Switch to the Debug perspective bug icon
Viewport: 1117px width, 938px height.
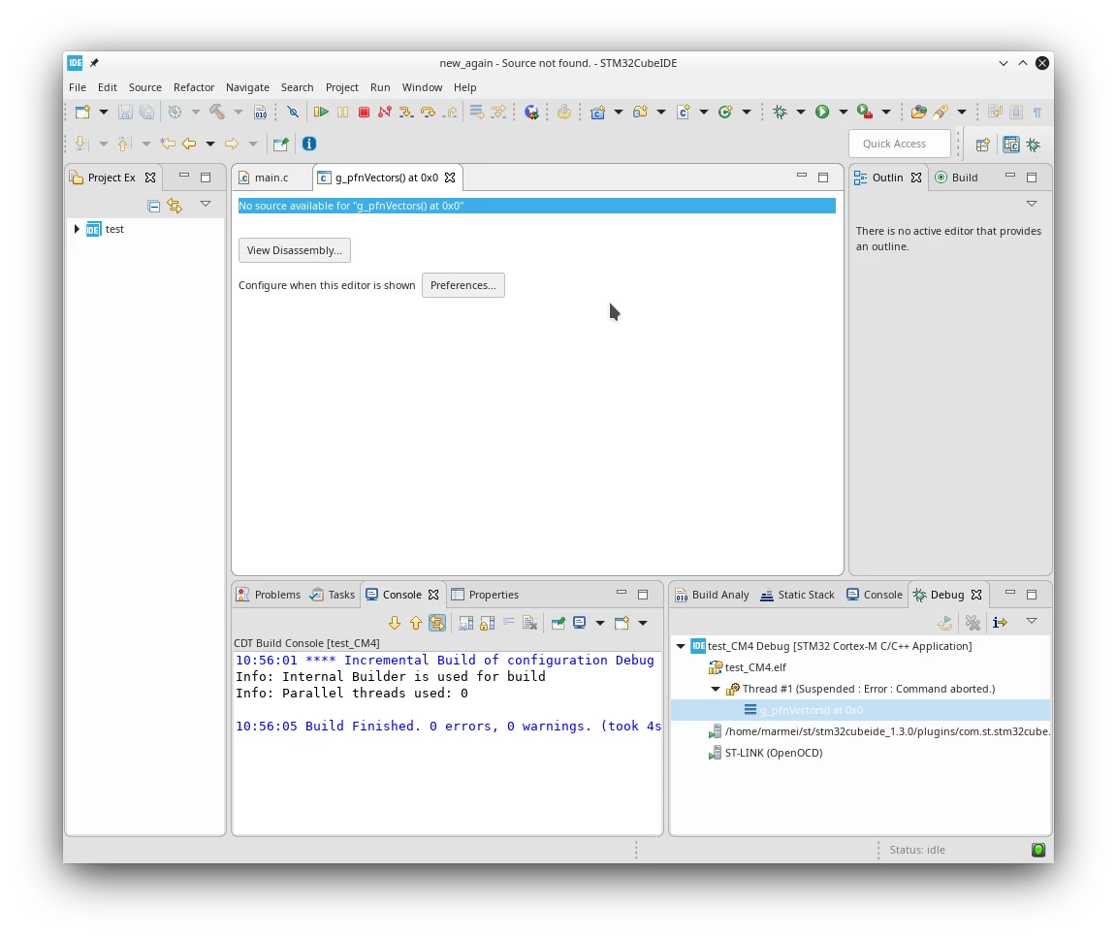pos(1033,145)
